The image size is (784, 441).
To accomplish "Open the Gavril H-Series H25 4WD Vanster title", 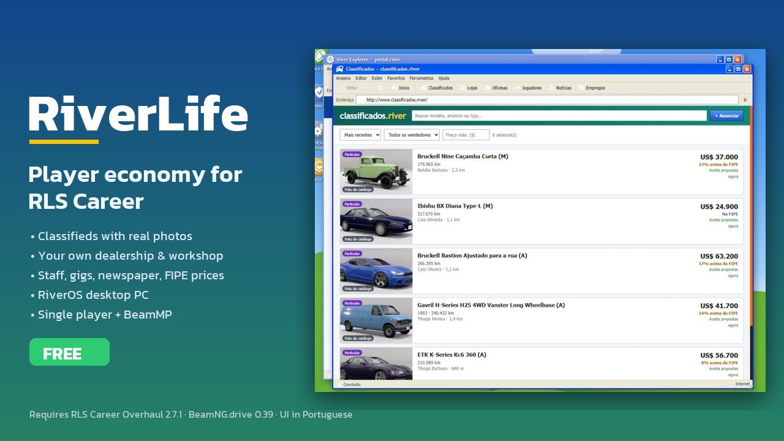I will [x=491, y=306].
